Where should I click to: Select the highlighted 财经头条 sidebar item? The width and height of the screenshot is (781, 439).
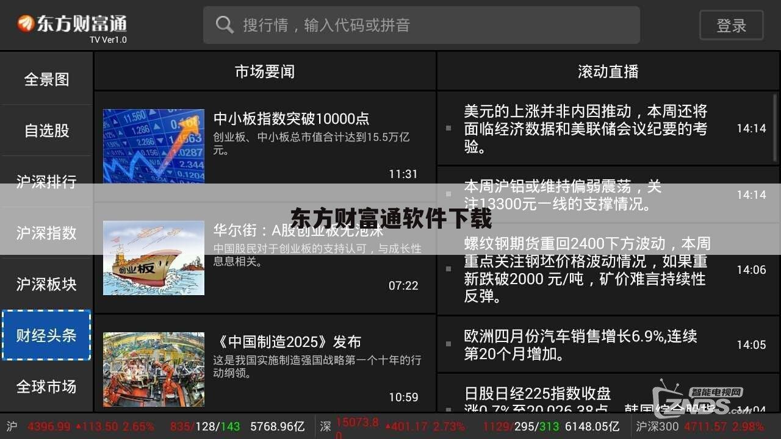tap(46, 335)
